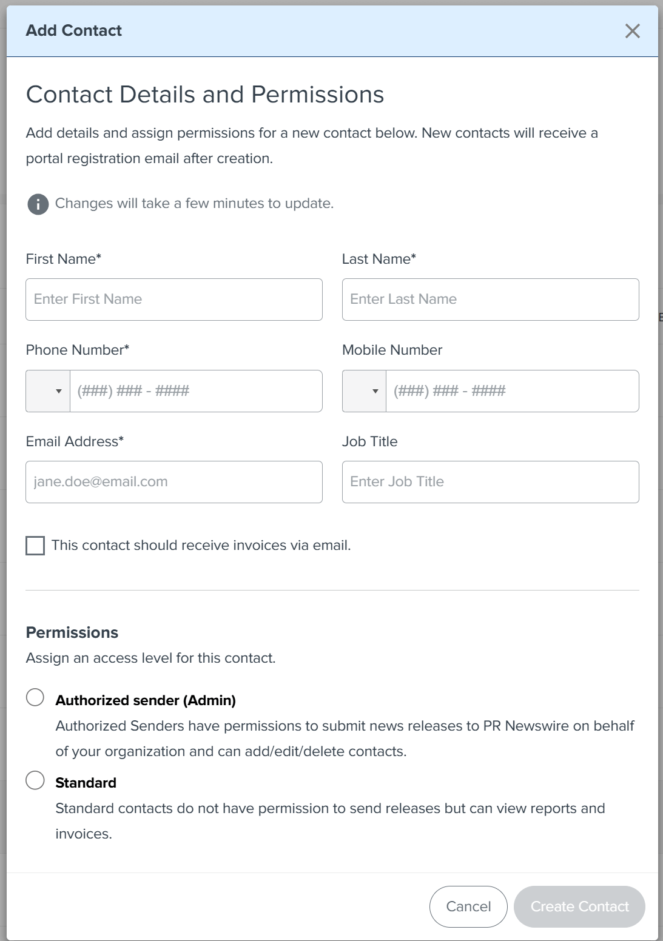Screen dimensions: 663x941
Task: Click the info icon beside update notice
Action: 38,204
